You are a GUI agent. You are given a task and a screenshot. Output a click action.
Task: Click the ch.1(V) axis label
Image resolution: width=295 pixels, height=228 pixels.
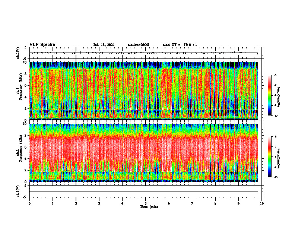18,53
